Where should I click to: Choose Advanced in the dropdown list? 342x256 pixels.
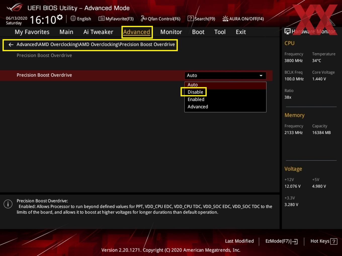tap(225, 107)
